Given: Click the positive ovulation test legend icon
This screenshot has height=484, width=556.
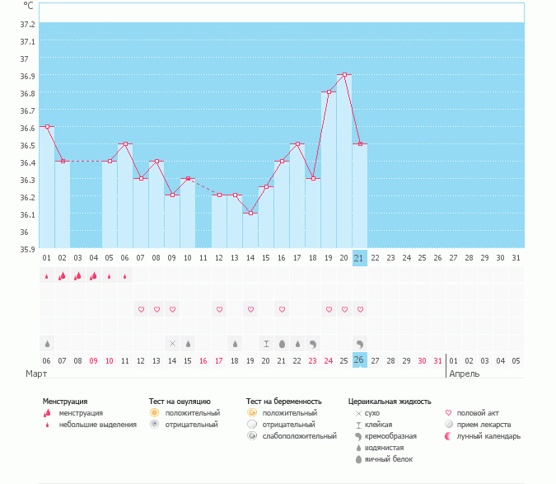Looking at the screenshot, I should point(154,412).
